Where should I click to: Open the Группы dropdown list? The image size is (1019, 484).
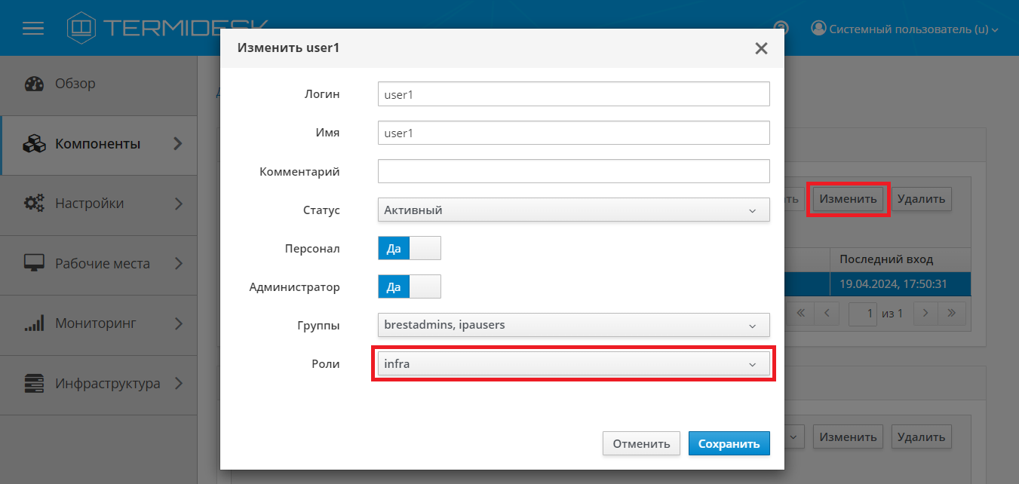point(573,325)
